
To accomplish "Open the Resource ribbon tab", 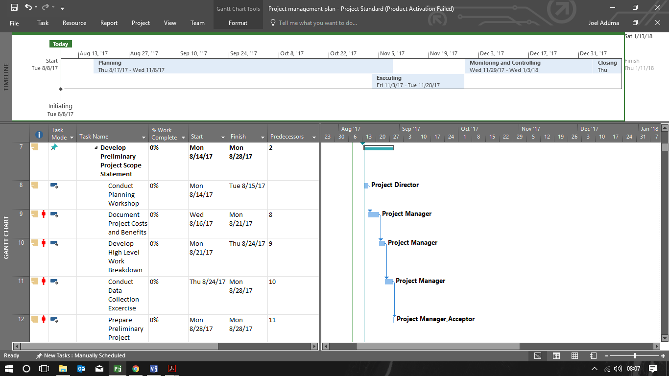I will coord(74,23).
